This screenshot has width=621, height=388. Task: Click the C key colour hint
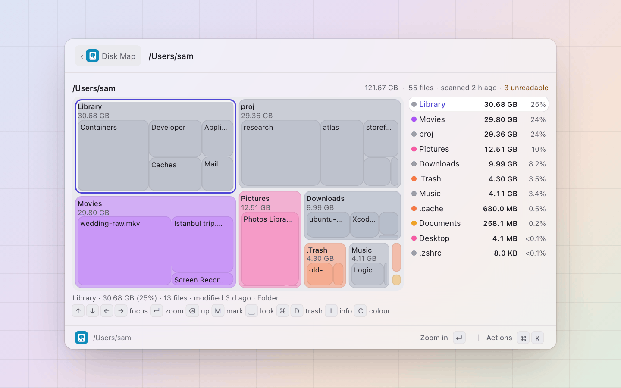(x=361, y=311)
